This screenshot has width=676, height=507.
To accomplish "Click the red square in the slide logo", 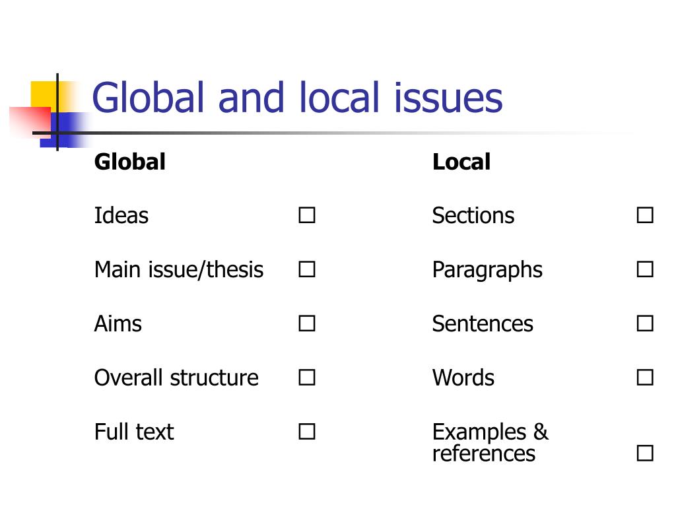I will point(30,121).
